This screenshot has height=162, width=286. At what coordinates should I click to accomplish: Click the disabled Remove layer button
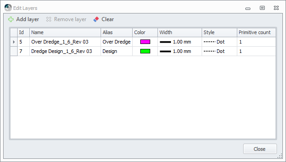pos(66,19)
